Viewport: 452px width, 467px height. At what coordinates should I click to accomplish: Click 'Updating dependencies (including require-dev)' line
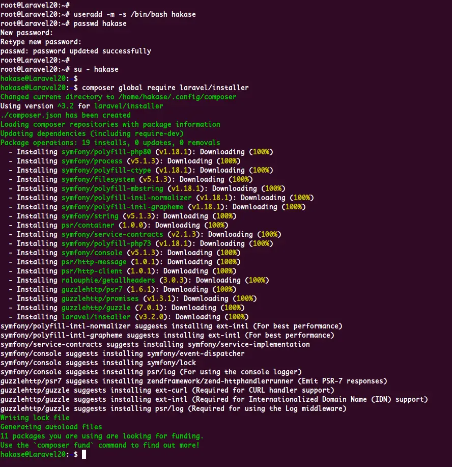tap(92, 134)
